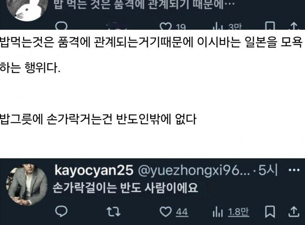Click the 5시 timestamp

pos(268,170)
